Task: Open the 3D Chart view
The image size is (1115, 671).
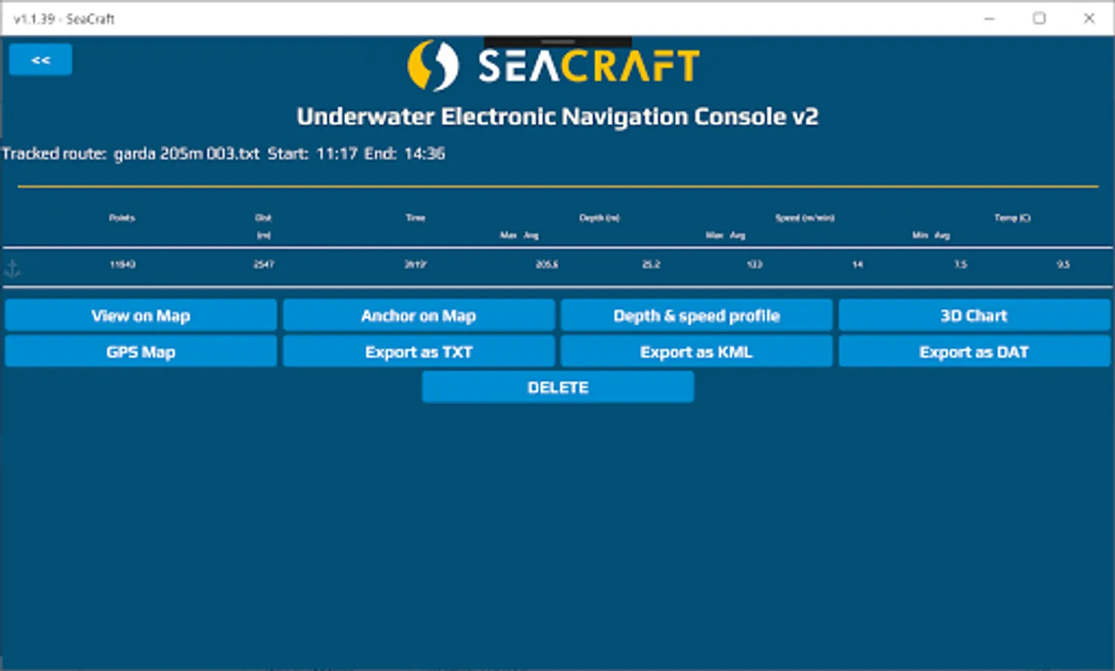Action: click(973, 315)
